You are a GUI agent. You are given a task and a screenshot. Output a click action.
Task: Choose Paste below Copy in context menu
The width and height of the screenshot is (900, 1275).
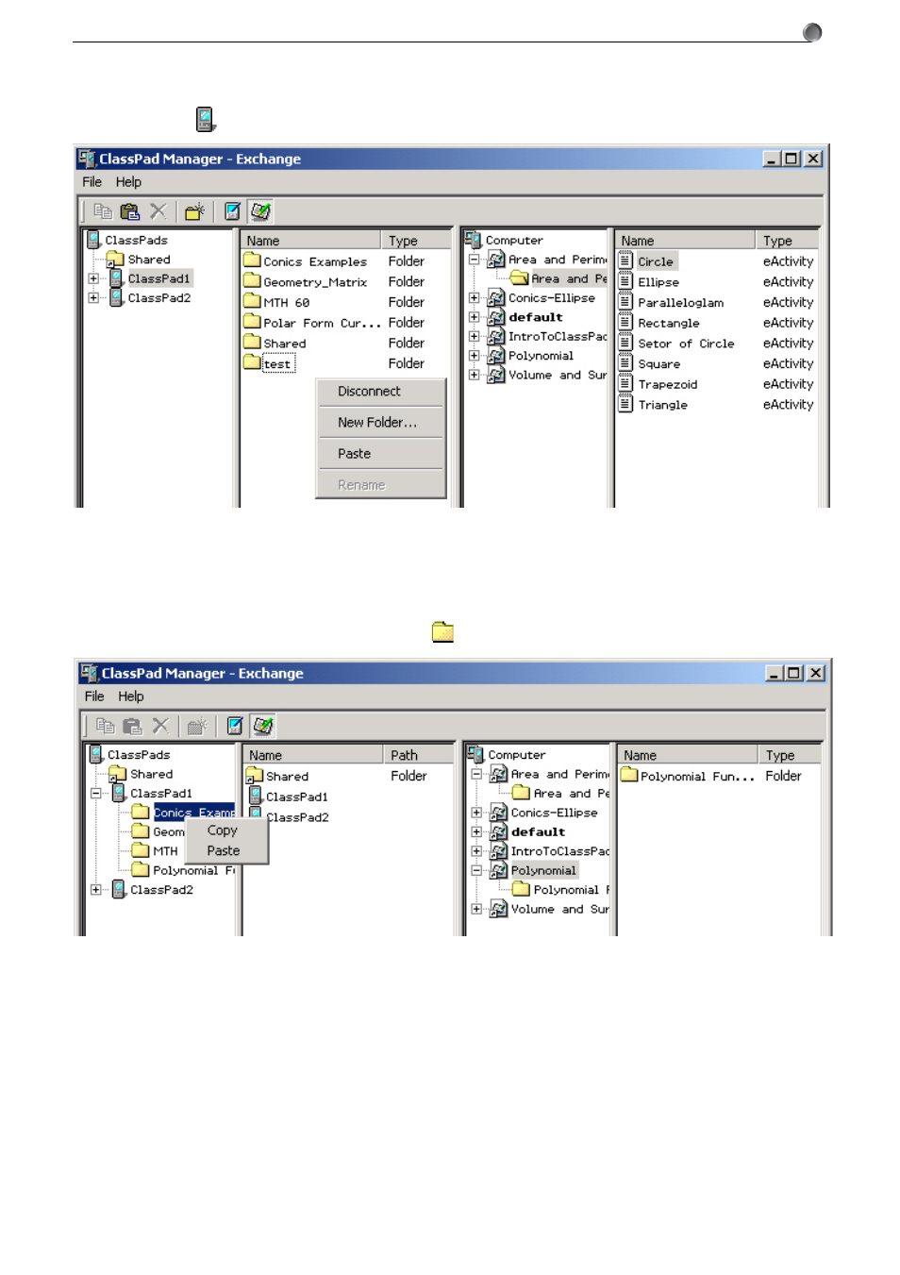[x=226, y=850]
